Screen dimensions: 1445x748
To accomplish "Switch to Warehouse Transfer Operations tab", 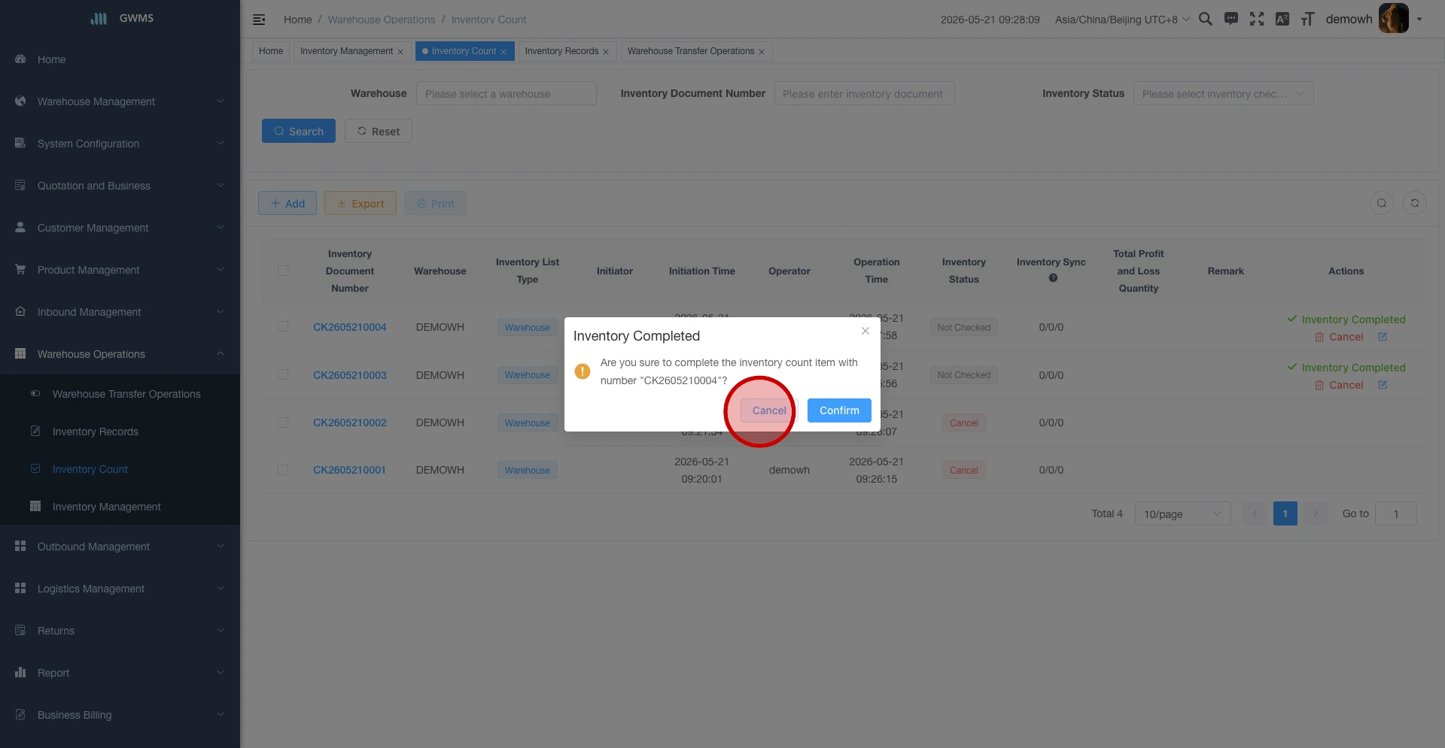I will [x=697, y=51].
